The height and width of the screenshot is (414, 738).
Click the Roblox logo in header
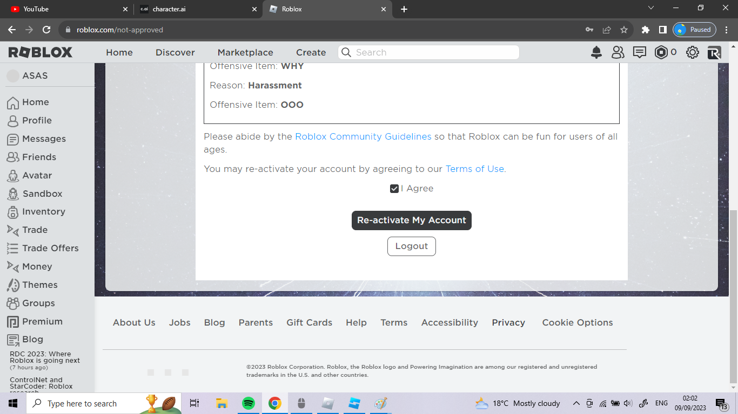(41, 52)
